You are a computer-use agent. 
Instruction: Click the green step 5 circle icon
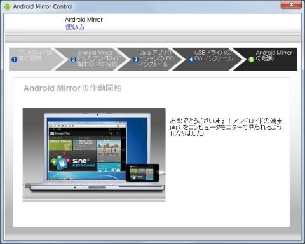(x=251, y=59)
